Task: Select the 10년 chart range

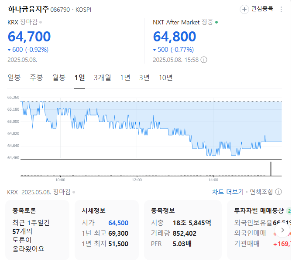Action: pyautogui.click(x=166, y=78)
